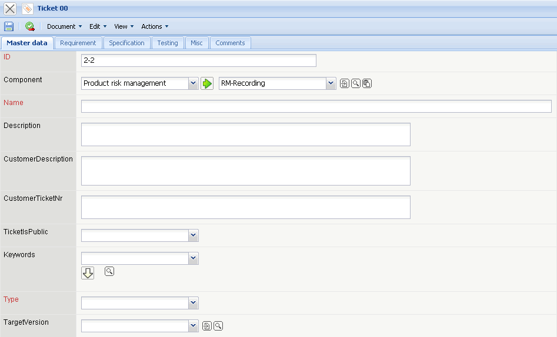Open the Document menu
This screenshot has width=557, height=337.
tap(64, 26)
